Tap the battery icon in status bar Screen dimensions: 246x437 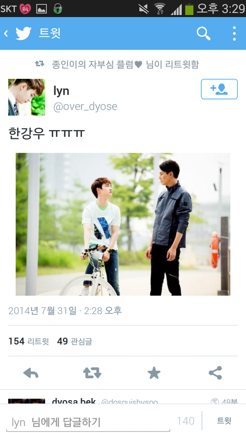(x=189, y=9)
